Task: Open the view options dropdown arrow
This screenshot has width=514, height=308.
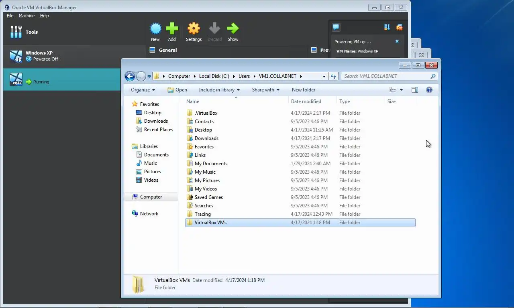Action: coord(401,90)
